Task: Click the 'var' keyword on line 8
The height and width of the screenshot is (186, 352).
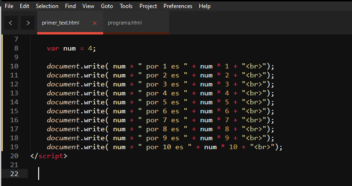Action: 53,49
